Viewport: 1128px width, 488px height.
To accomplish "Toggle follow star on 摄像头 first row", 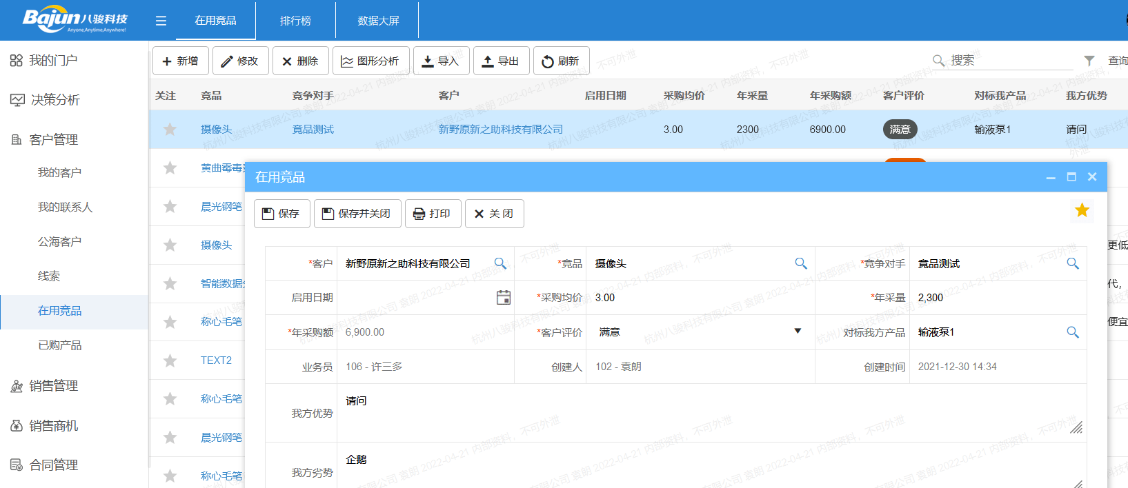I will coord(170,130).
